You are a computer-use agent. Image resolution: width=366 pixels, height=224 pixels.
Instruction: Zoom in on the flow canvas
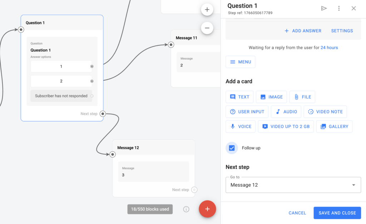click(x=207, y=10)
